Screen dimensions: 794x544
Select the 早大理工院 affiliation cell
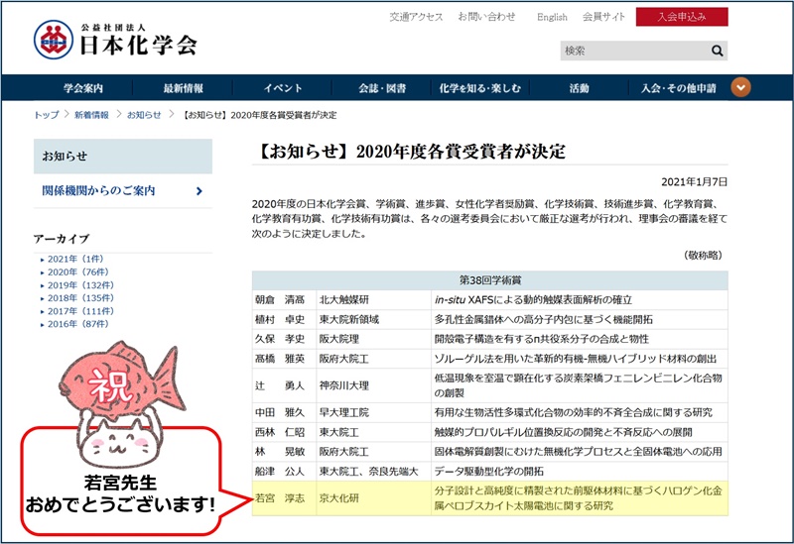[374, 412]
